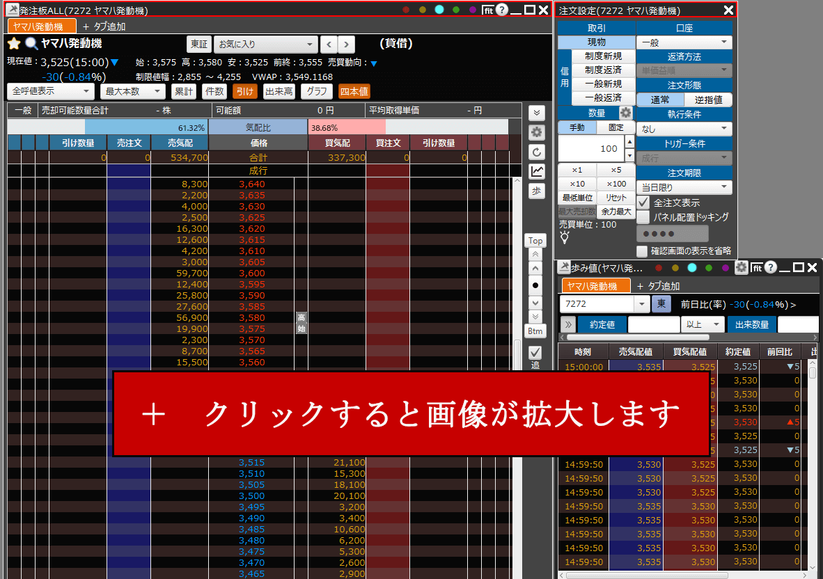Click the red color link dot in order board title
The width and height of the screenshot is (823, 579).
(x=406, y=10)
